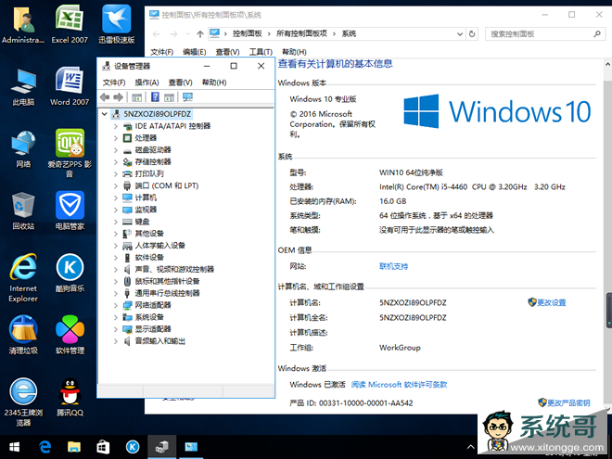The width and height of the screenshot is (612, 459).
Task: Show hidden tray icons arrow on taskbar
Action: tap(471, 447)
